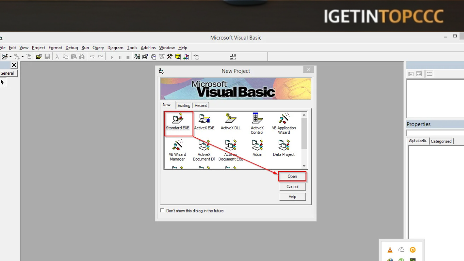Click the End stop button in toolbar
Image resolution: width=464 pixels, height=261 pixels.
point(128,57)
